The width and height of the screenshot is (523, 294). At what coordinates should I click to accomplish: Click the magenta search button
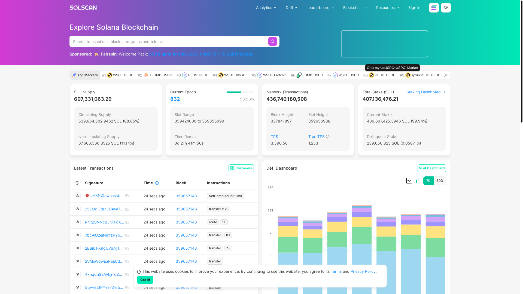point(273,41)
